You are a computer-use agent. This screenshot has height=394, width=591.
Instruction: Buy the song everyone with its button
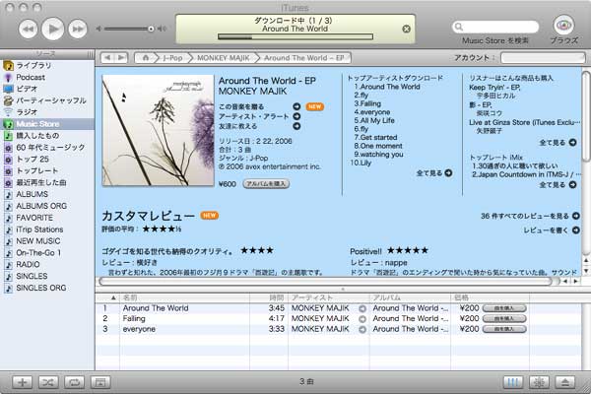[504, 329]
